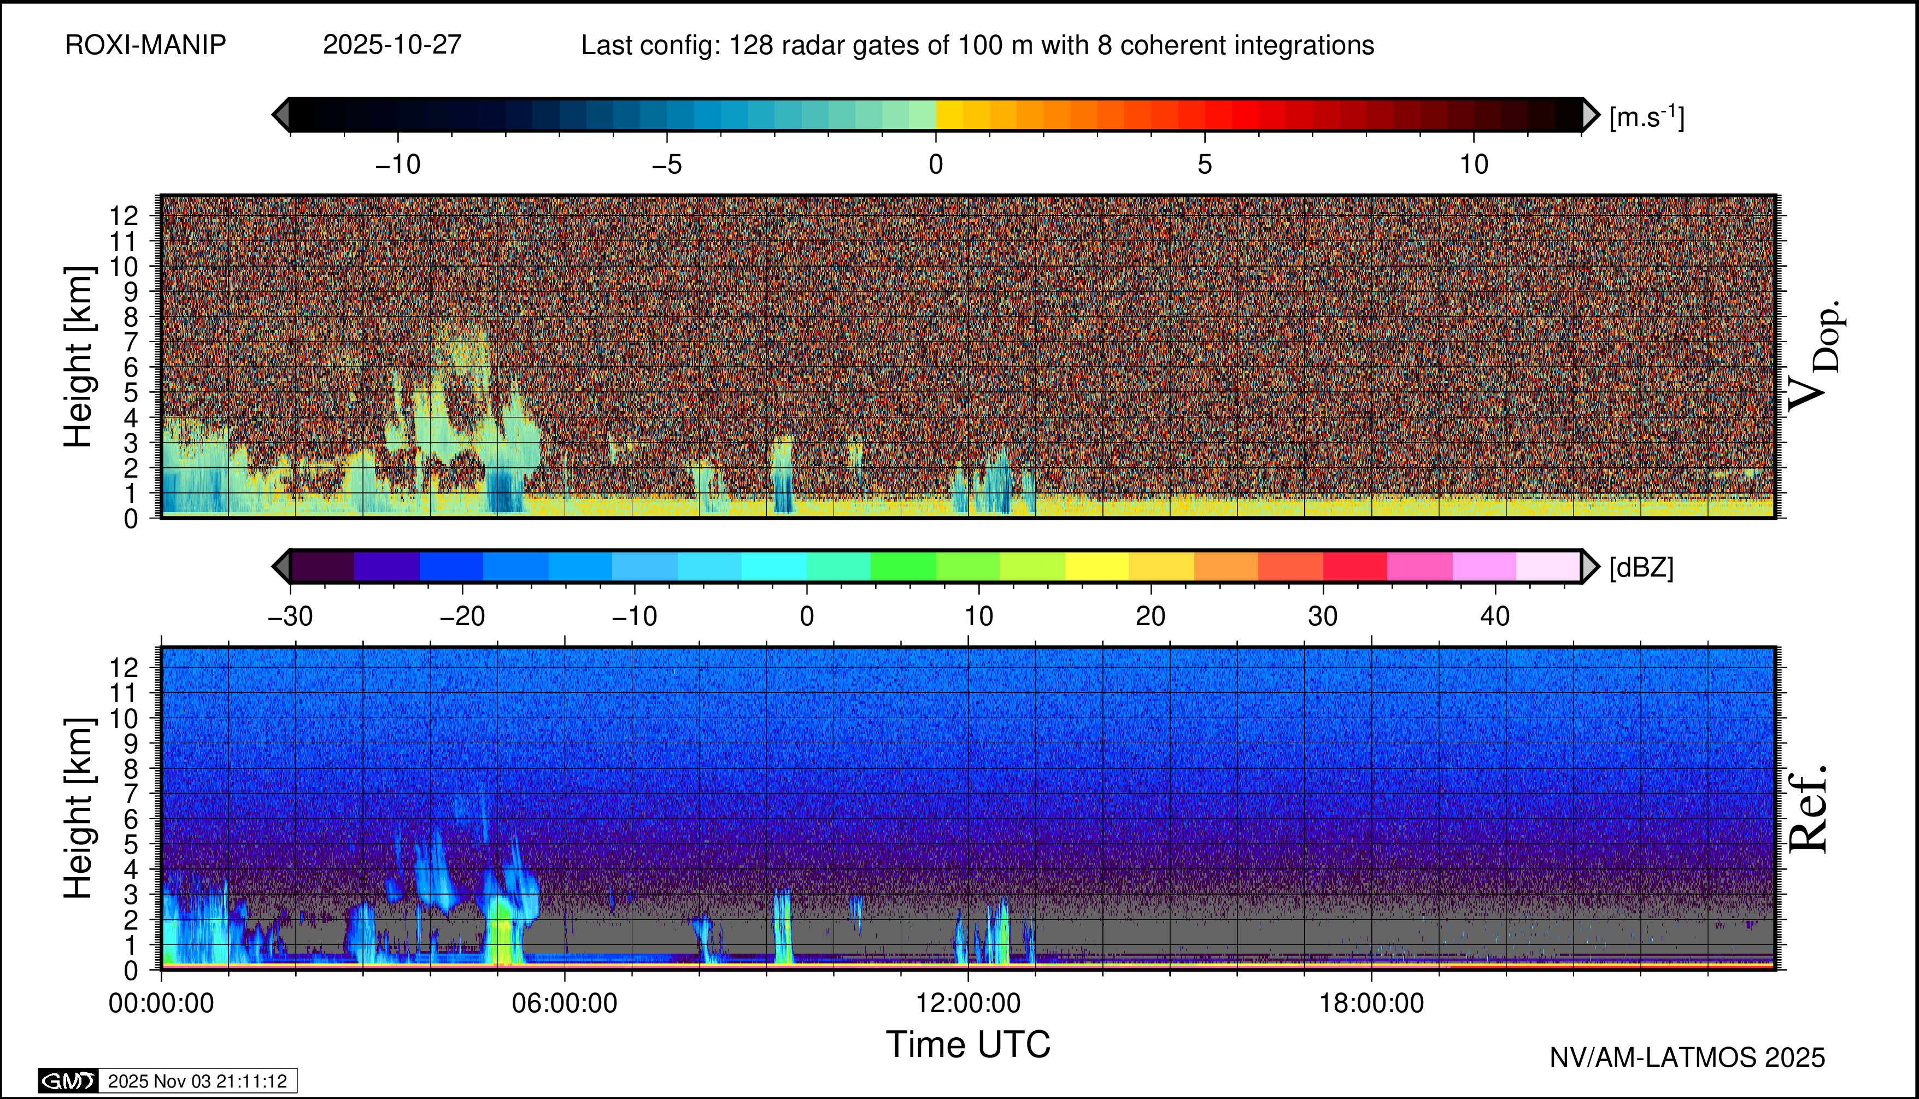Screen dimensions: 1919x1099
Task: Click the [m.s-1] unit label
Action: tap(1646, 117)
